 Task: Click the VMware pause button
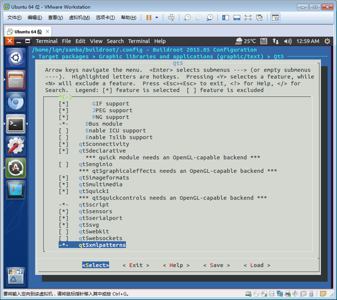pos(148,18)
